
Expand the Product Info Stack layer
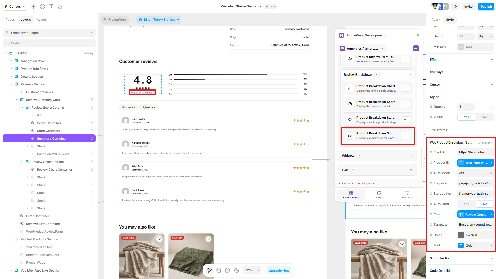pos(11,69)
